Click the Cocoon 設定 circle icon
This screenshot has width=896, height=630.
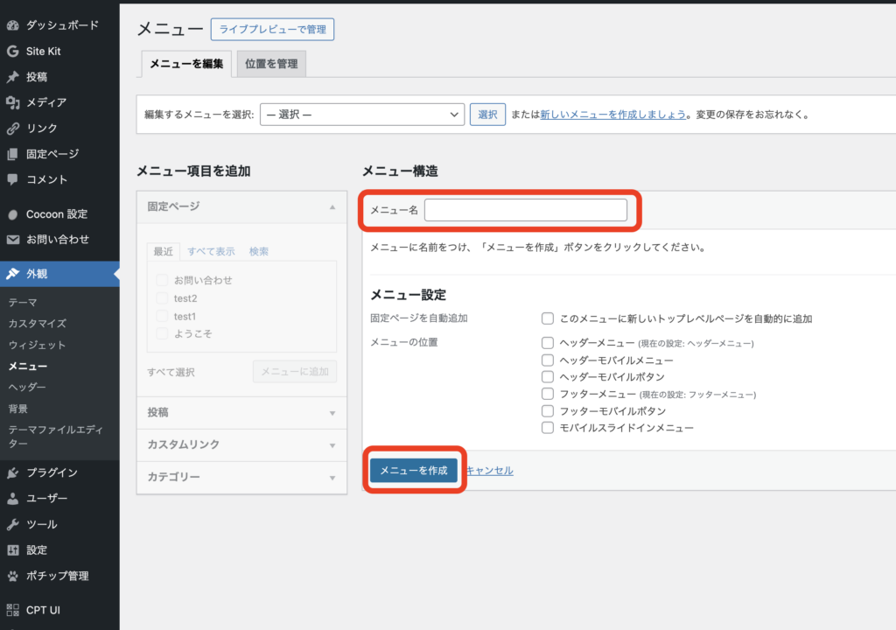point(12,214)
